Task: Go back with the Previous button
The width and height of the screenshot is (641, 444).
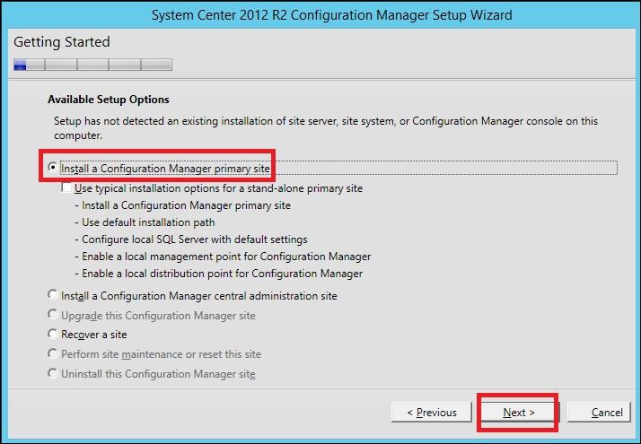Action: tap(431, 413)
